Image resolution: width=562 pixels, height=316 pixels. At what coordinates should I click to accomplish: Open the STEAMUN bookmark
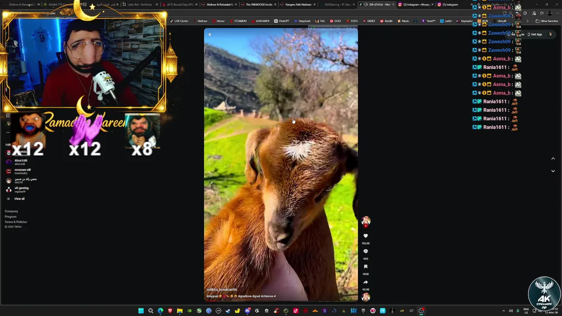click(238, 21)
